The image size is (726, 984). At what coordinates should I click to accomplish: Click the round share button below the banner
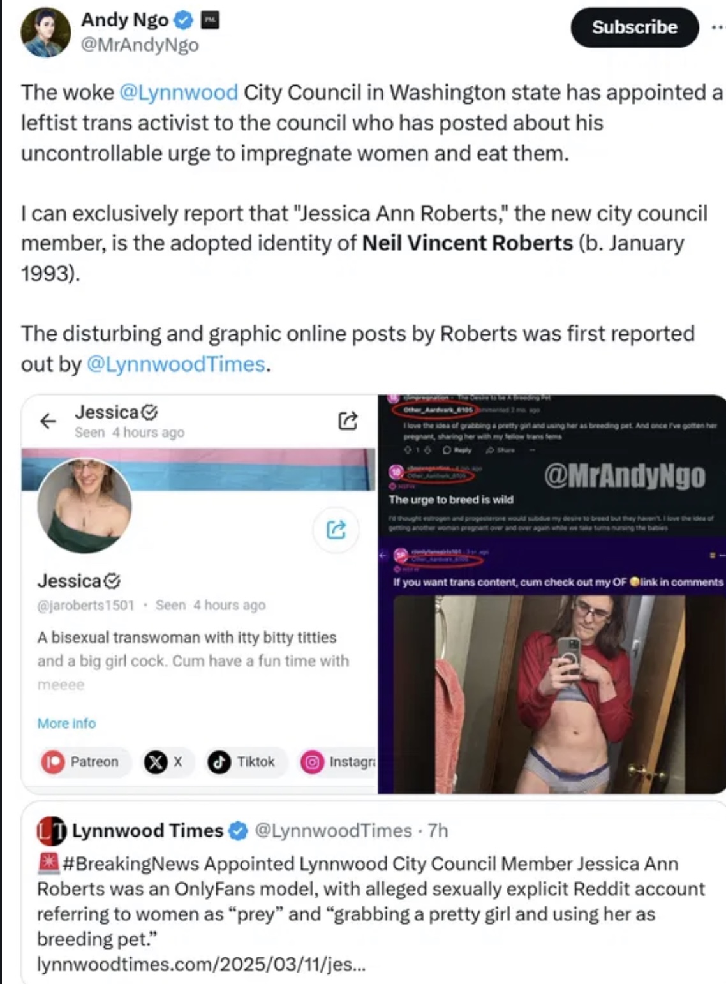coord(336,529)
